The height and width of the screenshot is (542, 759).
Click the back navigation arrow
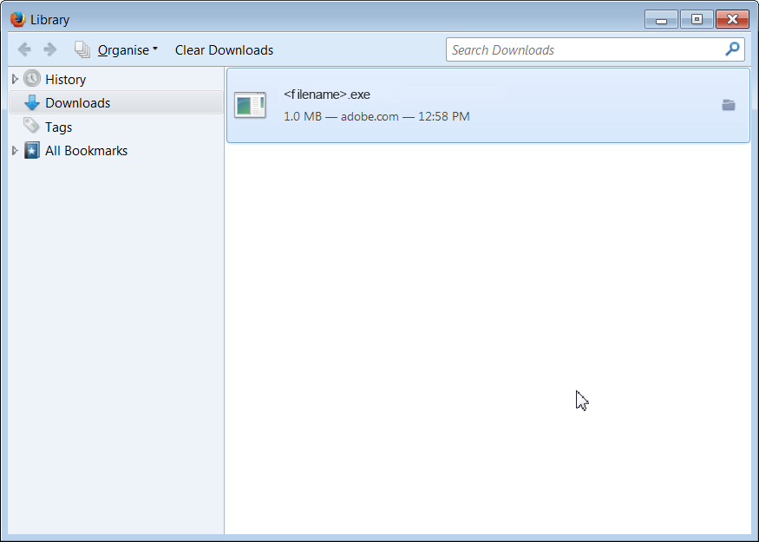click(24, 49)
